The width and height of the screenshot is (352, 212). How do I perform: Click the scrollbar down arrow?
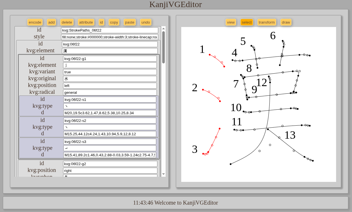[163, 174]
